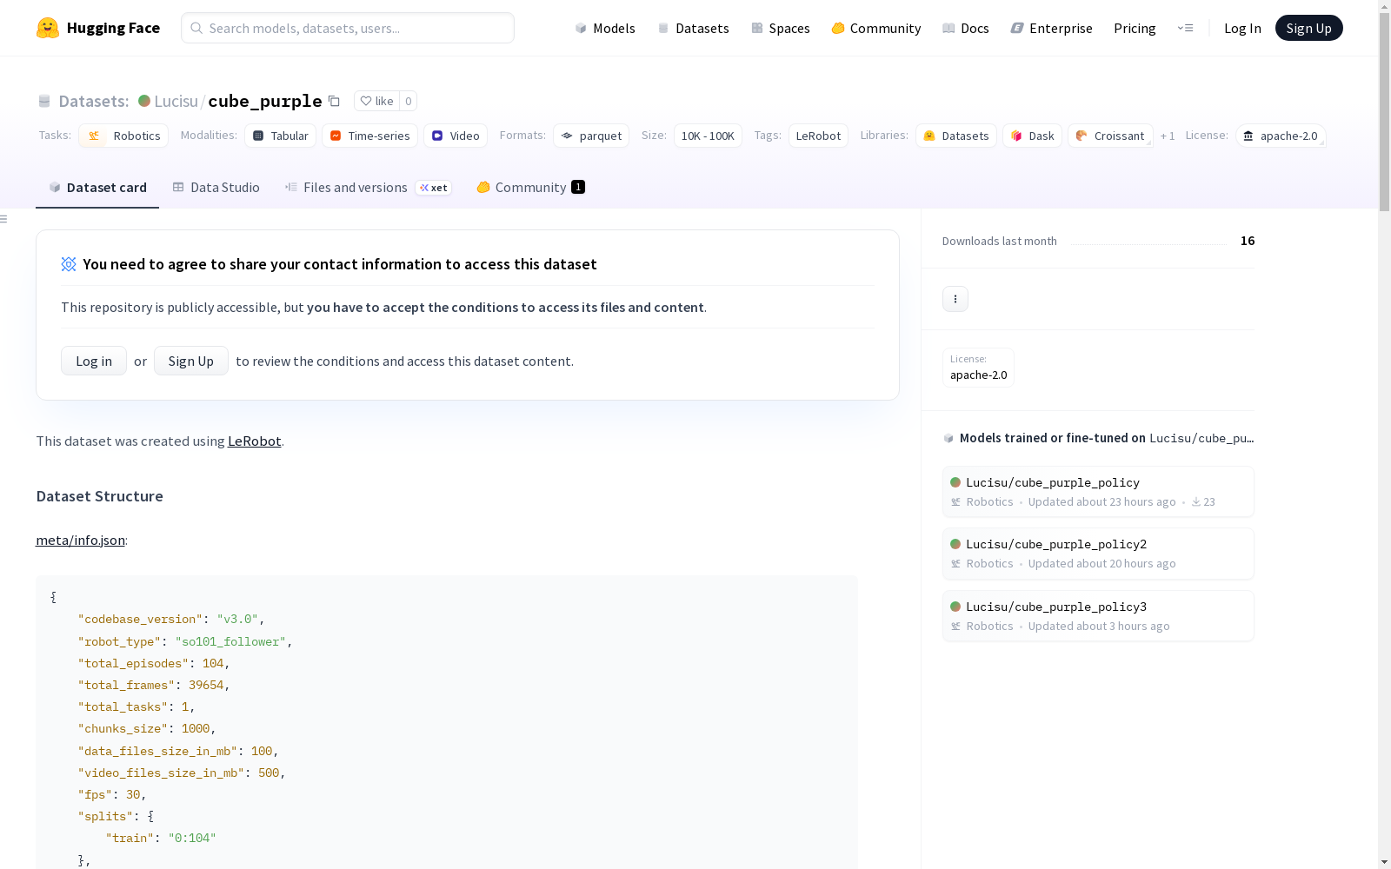Viewport: 1391px width, 869px height.
Task: Switch to the Data Studio tab
Action: click(216, 187)
